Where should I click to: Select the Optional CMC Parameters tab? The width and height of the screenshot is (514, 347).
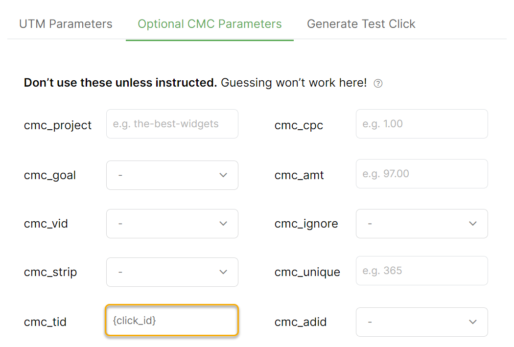(210, 24)
